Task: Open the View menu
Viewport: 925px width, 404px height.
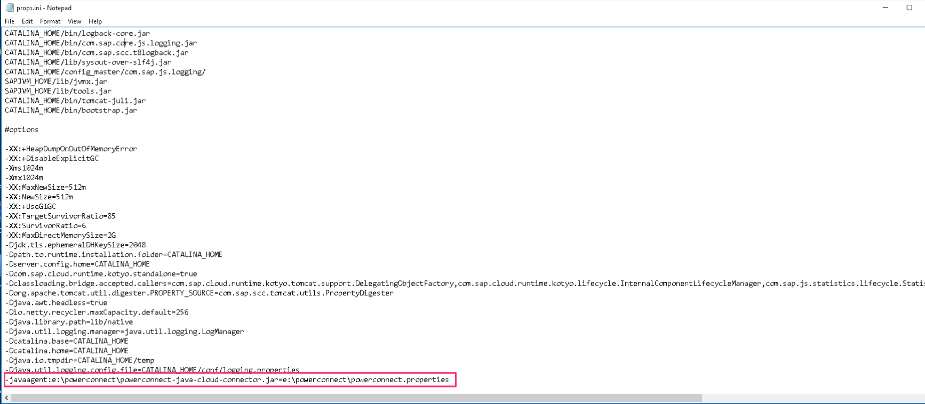Action: coord(74,21)
